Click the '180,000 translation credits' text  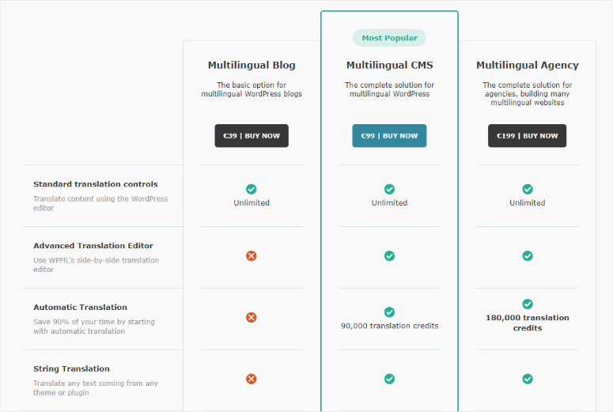pyautogui.click(x=528, y=323)
